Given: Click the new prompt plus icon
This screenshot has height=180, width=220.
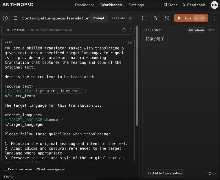Looking at the screenshot, I should coord(5,18).
